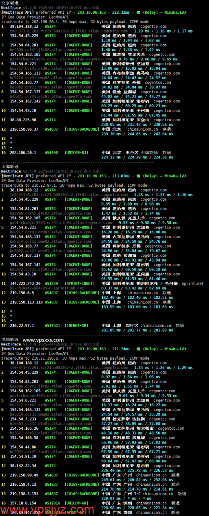This screenshot has width=209, height=516.
Task: Select IP address 219.158.6.5
Action: [x=22, y=293]
